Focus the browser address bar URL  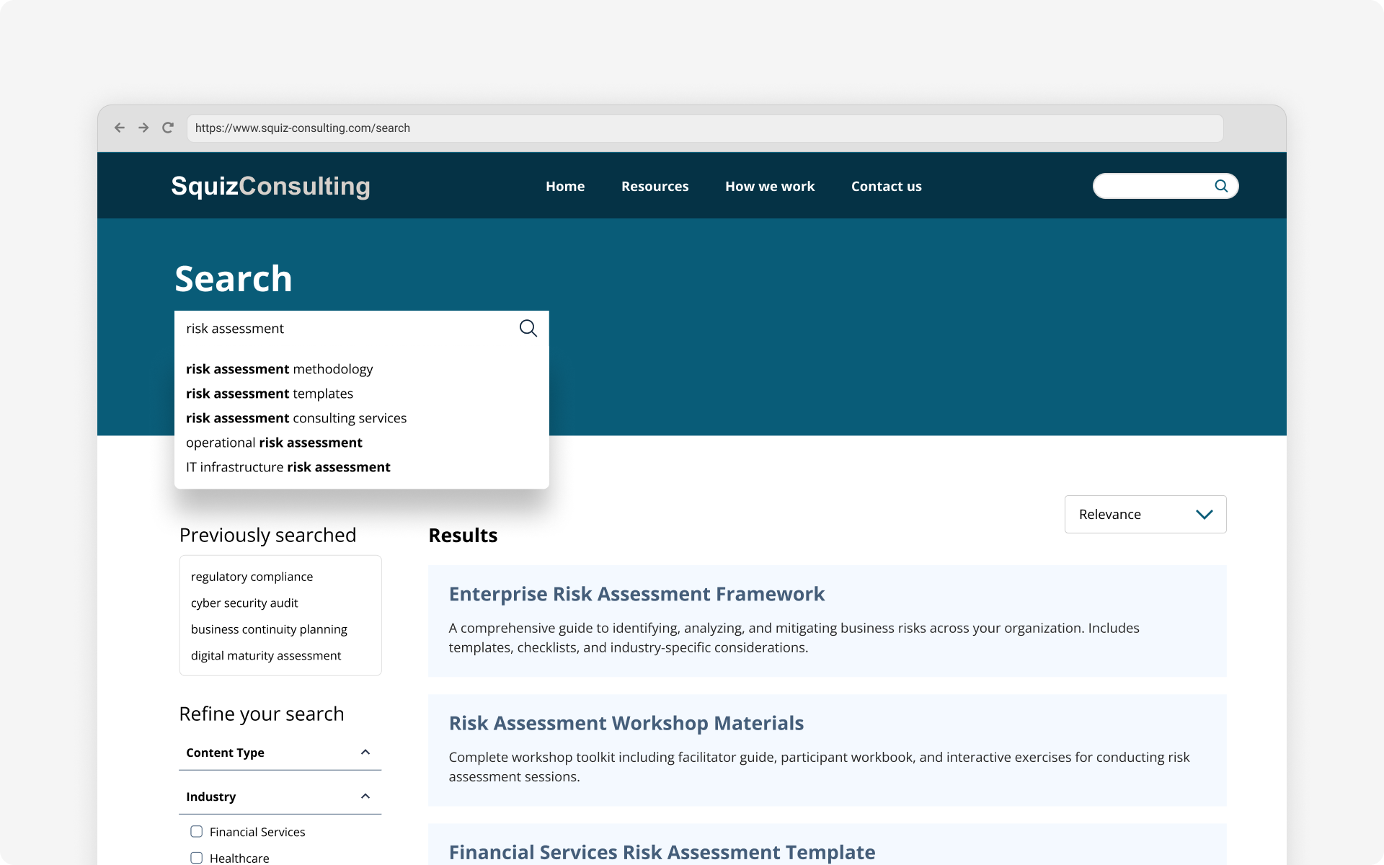point(705,128)
